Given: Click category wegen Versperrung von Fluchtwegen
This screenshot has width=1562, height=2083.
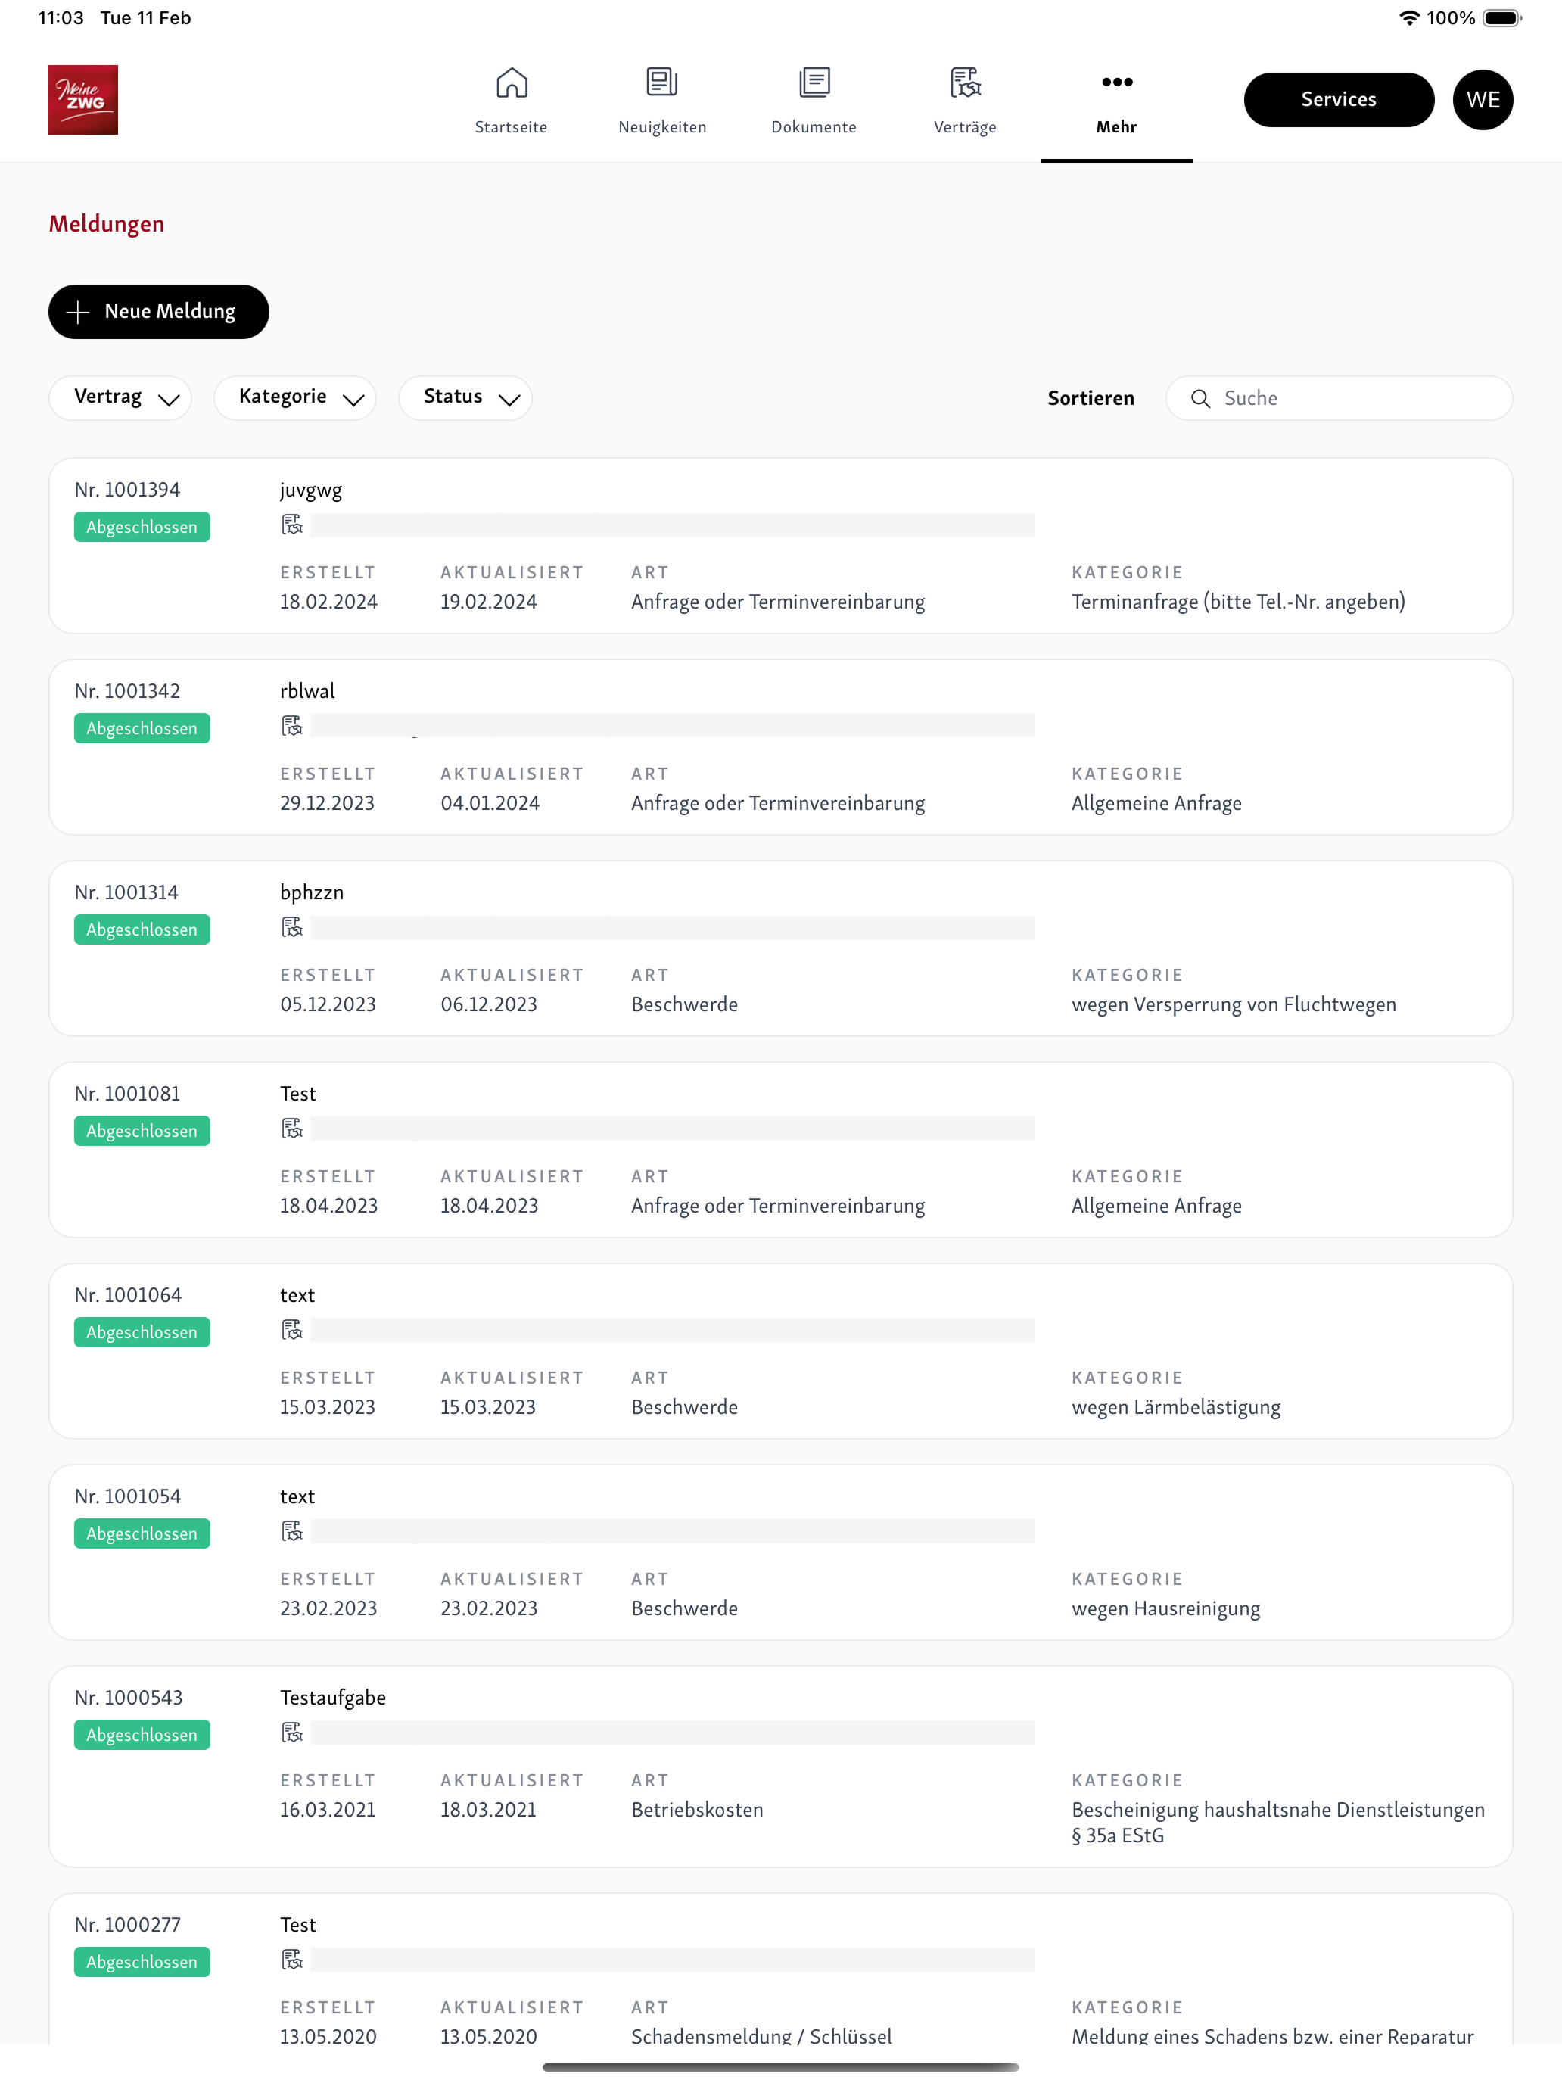Looking at the screenshot, I should [1234, 1004].
